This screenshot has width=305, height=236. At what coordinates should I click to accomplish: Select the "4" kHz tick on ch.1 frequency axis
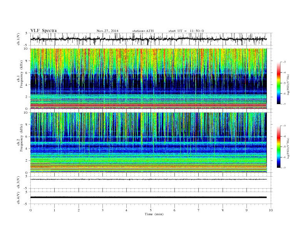pyautogui.click(x=27, y=85)
